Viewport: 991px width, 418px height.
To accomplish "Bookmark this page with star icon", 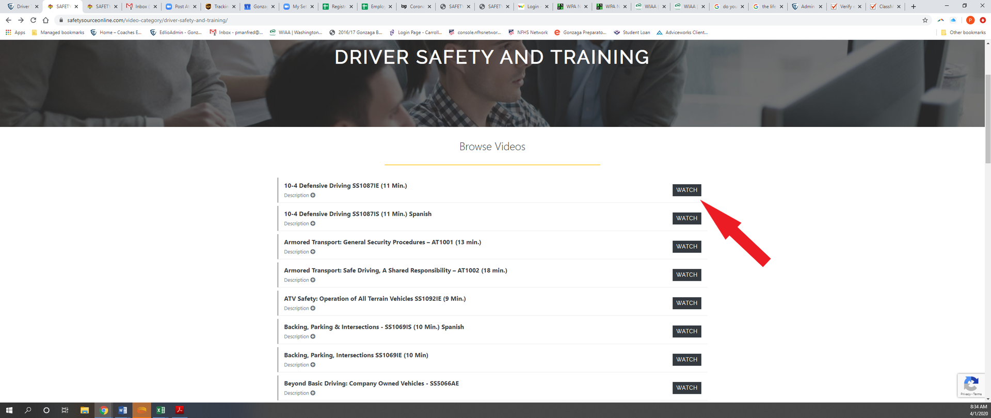I will (x=925, y=20).
